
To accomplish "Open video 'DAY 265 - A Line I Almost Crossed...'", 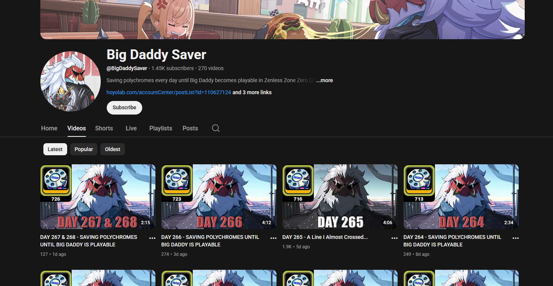I will click(x=325, y=237).
